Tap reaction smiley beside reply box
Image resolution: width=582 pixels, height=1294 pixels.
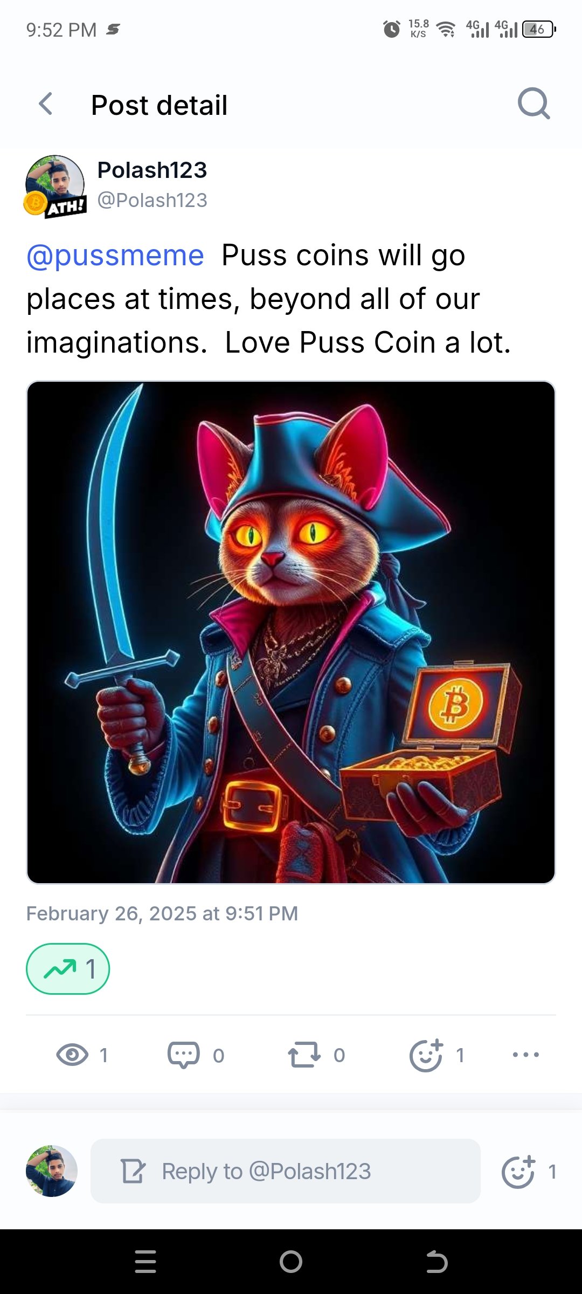[x=518, y=1172]
